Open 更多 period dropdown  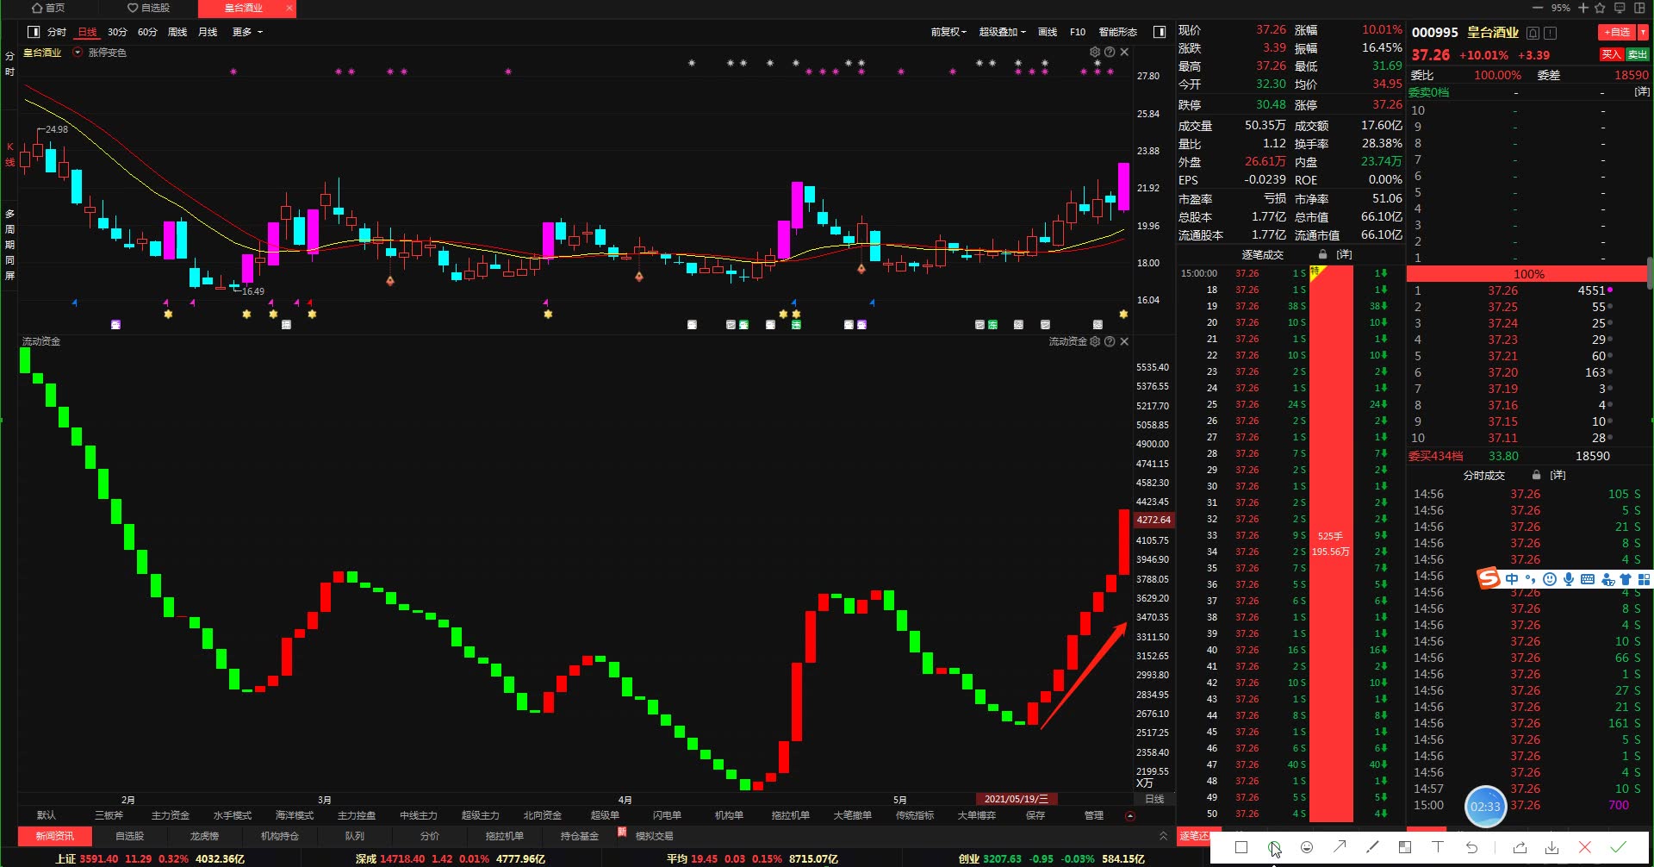(247, 32)
